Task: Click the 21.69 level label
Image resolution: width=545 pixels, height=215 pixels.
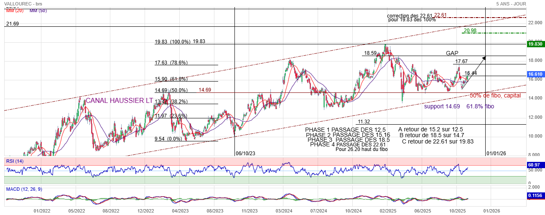Action: tap(13, 24)
